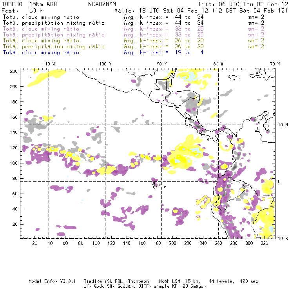Click the '110 W' longitude label

[x=49, y=64]
